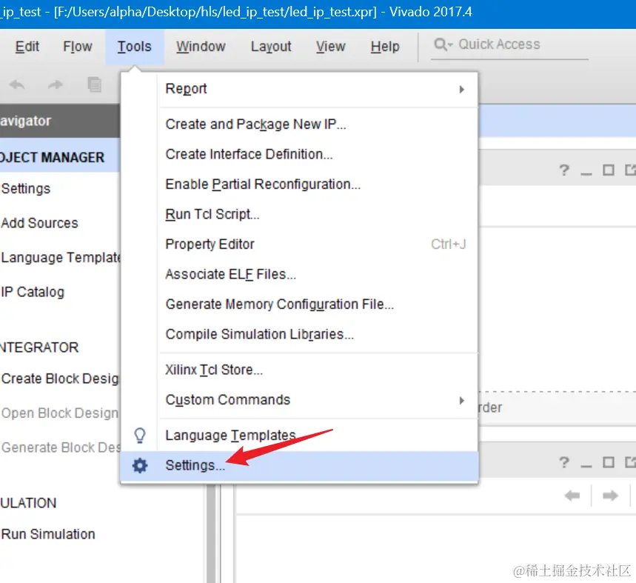The height and width of the screenshot is (583, 636).
Task: Open IP Catalog in Flow Navigator
Action: click(x=33, y=292)
